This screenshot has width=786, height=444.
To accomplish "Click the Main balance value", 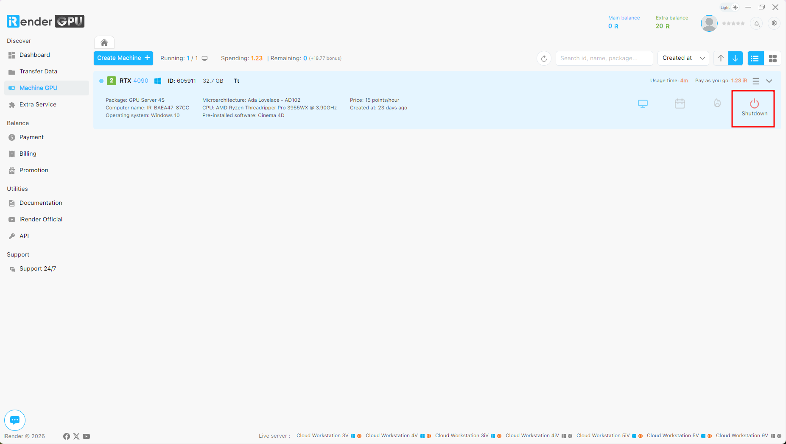I will [x=613, y=26].
